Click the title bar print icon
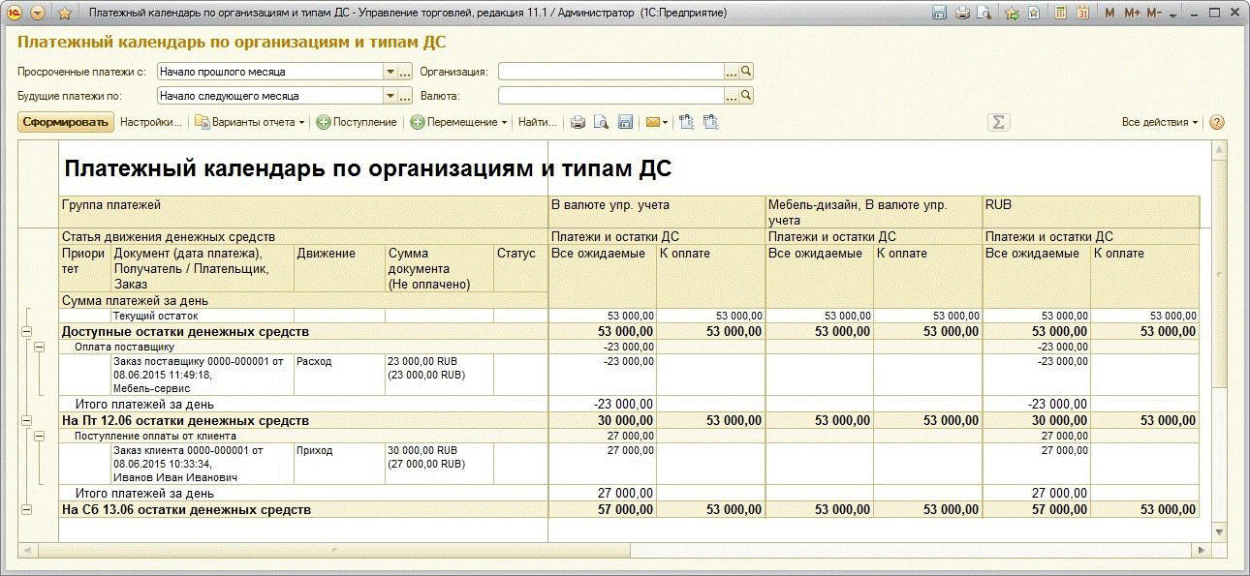Image resolution: width=1250 pixels, height=576 pixels. 962,14
